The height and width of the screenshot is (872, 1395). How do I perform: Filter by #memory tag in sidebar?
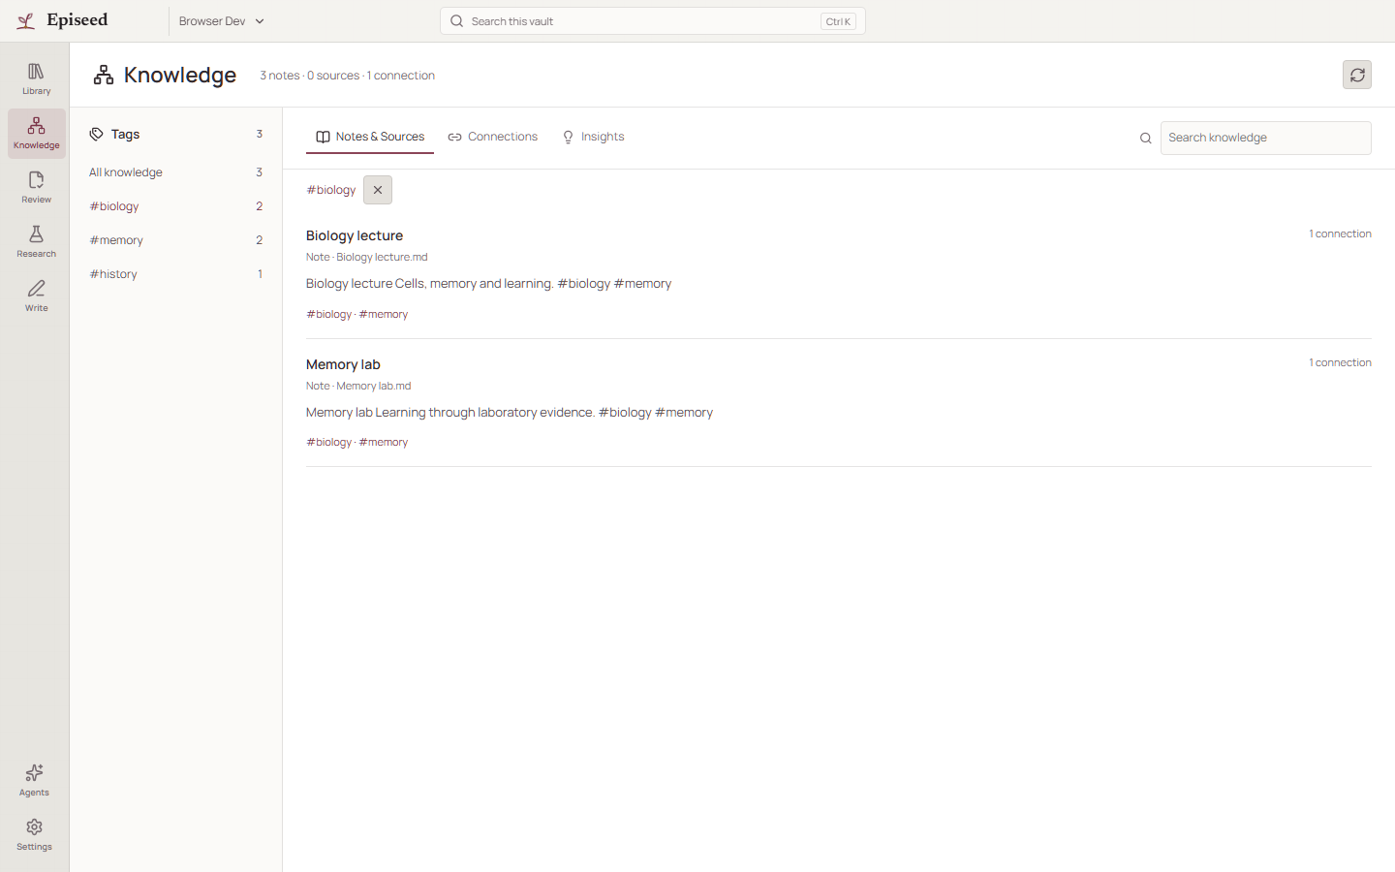tap(175, 240)
